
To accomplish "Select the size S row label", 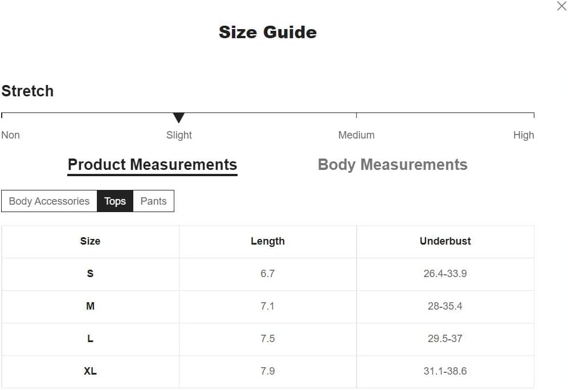I will click(90, 274).
